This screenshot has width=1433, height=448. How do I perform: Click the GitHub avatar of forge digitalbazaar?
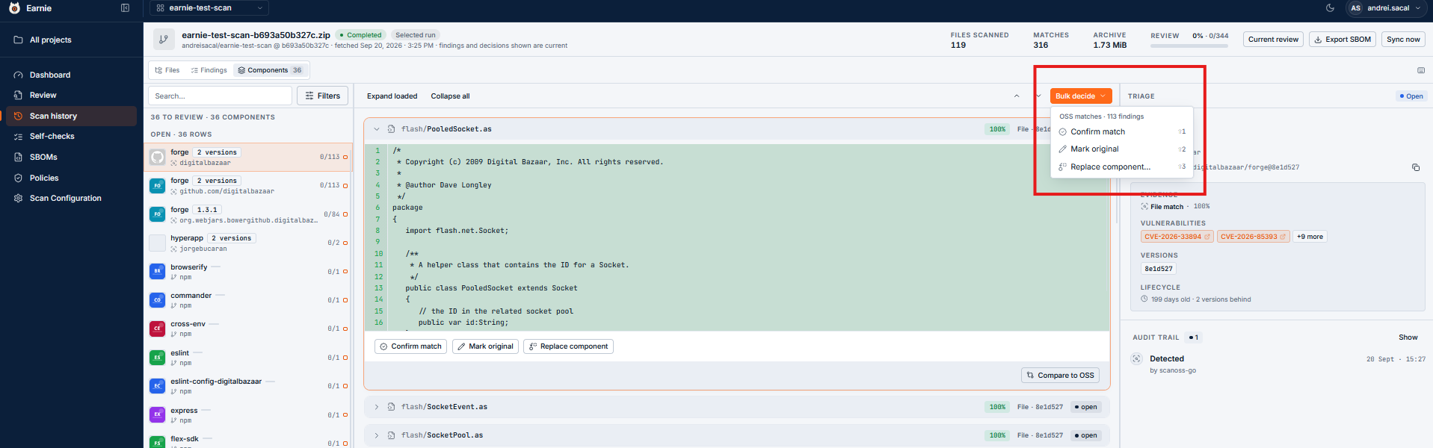coord(157,157)
